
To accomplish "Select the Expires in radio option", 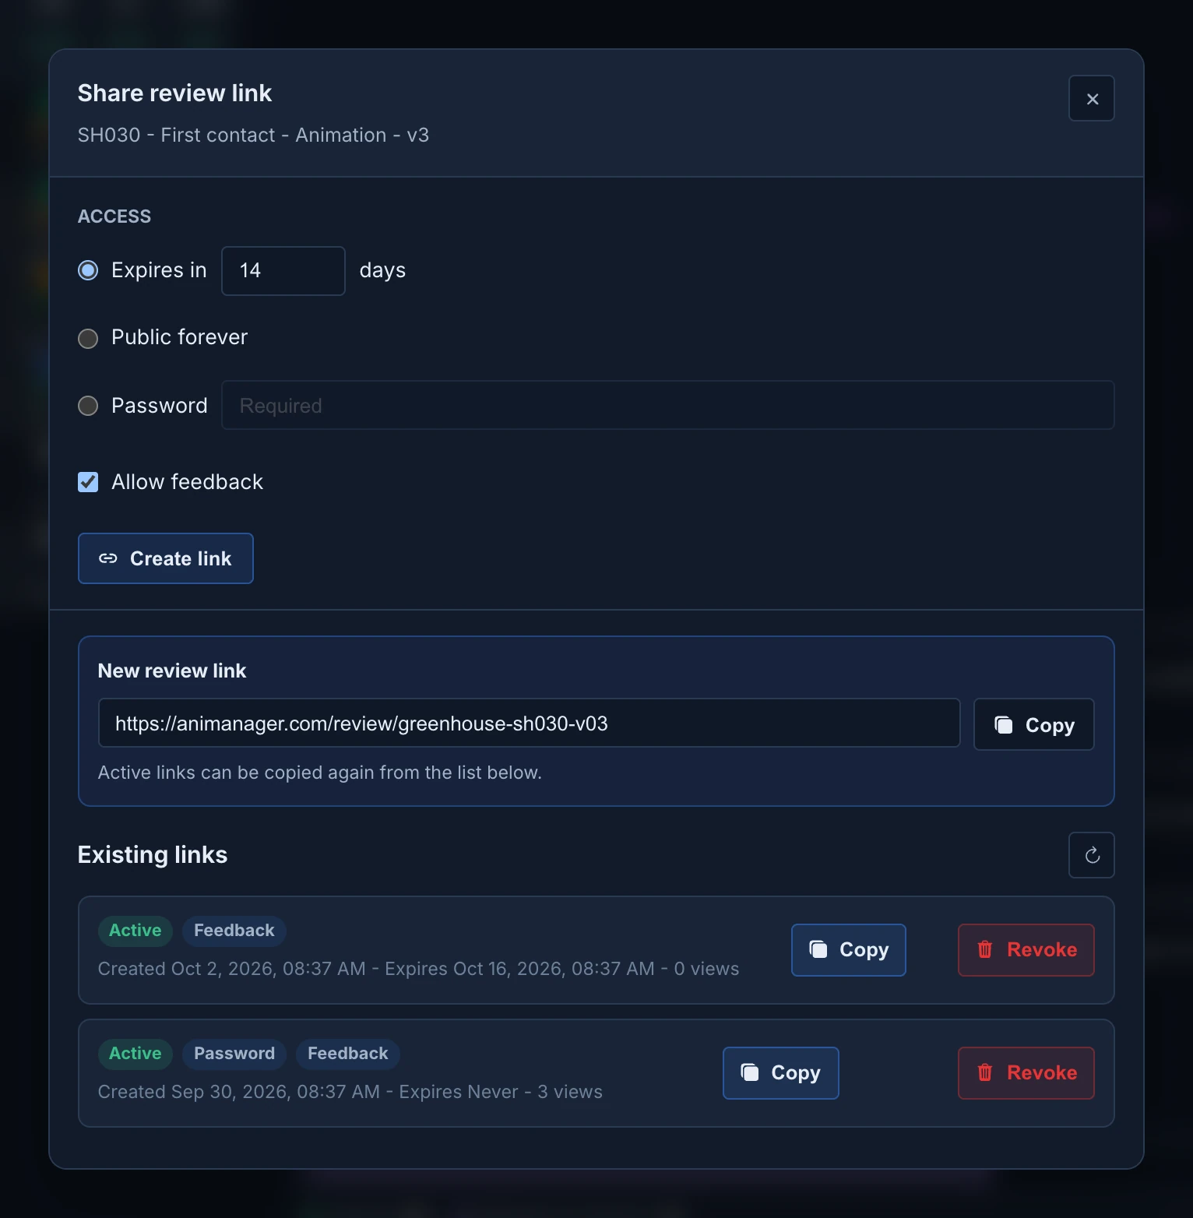I will 88,270.
